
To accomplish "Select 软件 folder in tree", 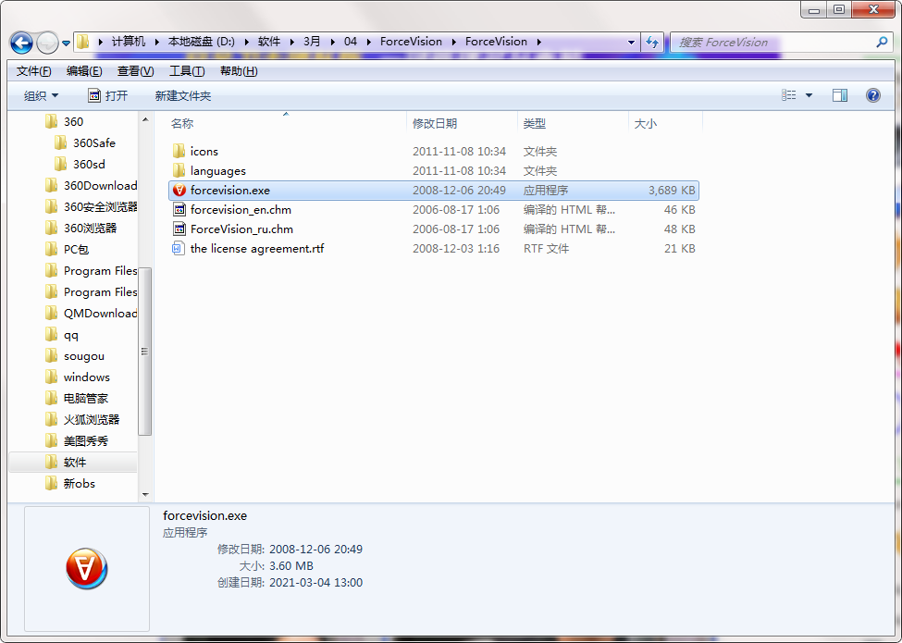I will pyautogui.click(x=73, y=463).
